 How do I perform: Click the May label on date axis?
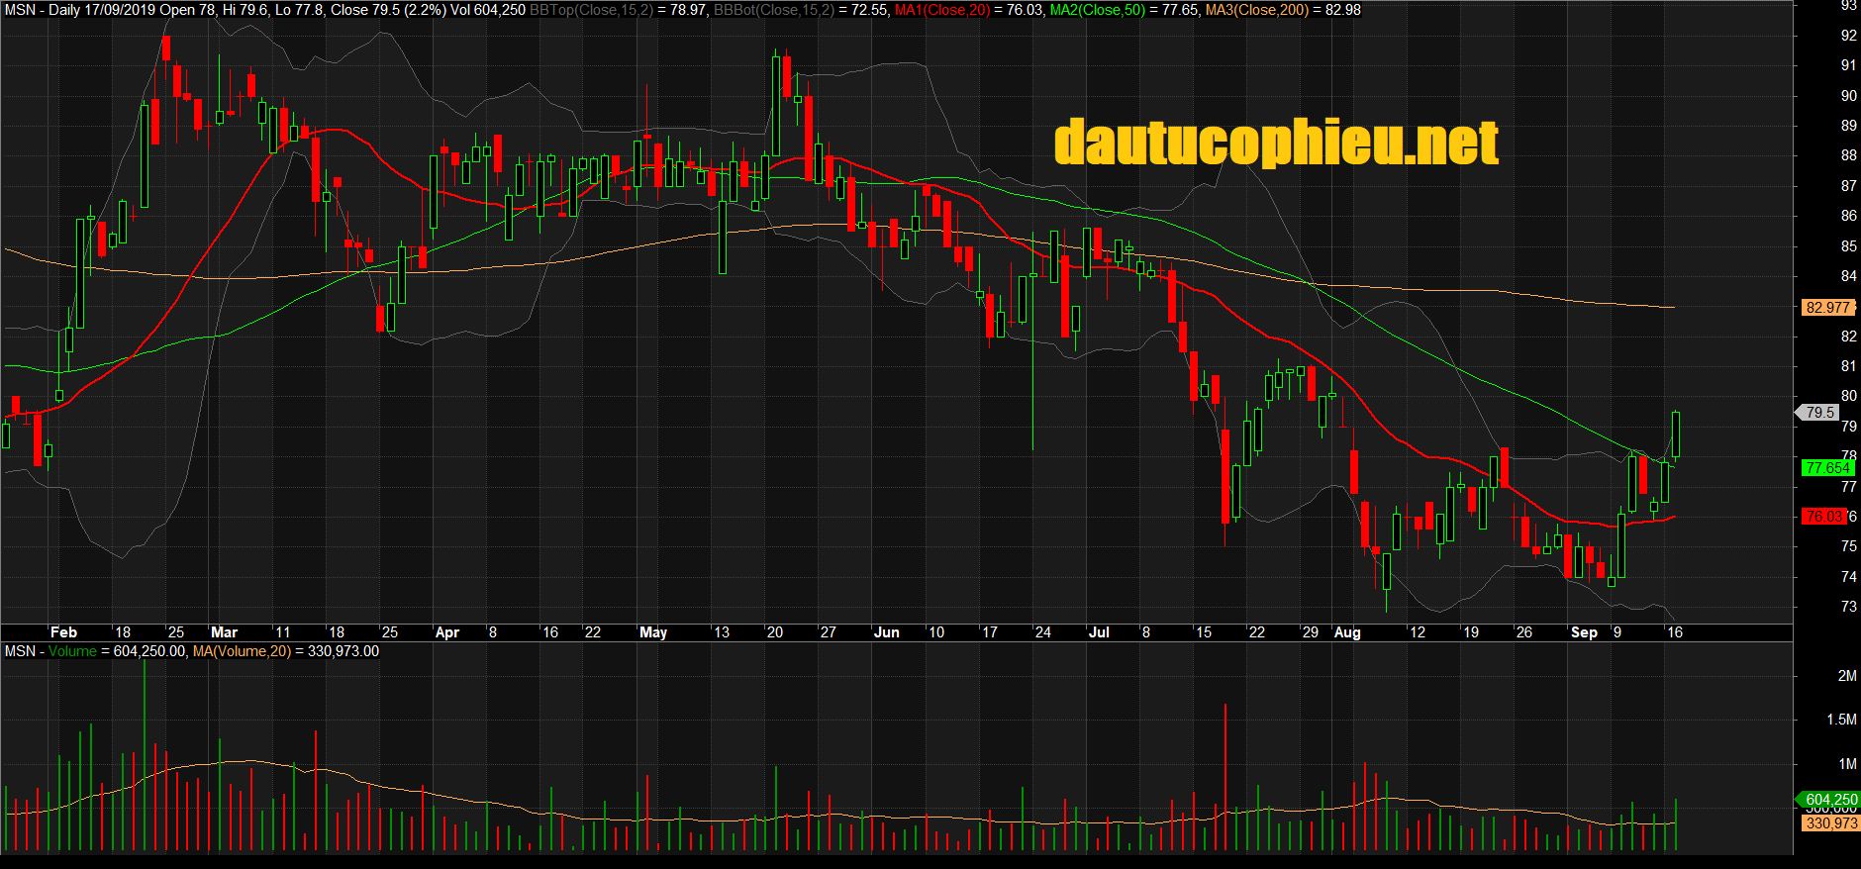coord(653,632)
